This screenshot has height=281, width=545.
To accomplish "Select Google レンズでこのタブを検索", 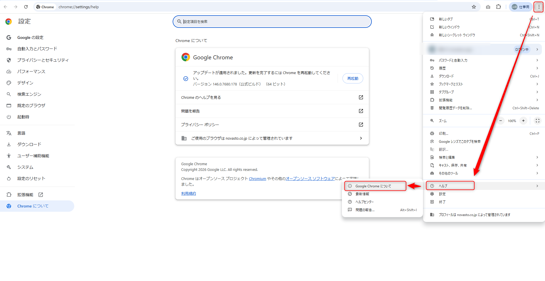I will 484,141.
